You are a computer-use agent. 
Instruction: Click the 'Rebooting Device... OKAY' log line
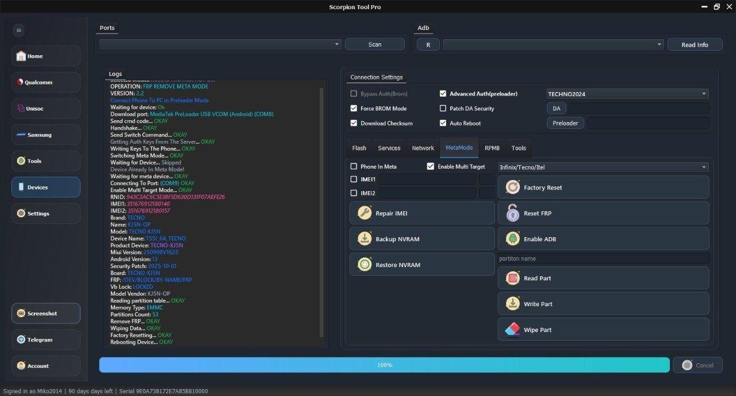tap(141, 342)
